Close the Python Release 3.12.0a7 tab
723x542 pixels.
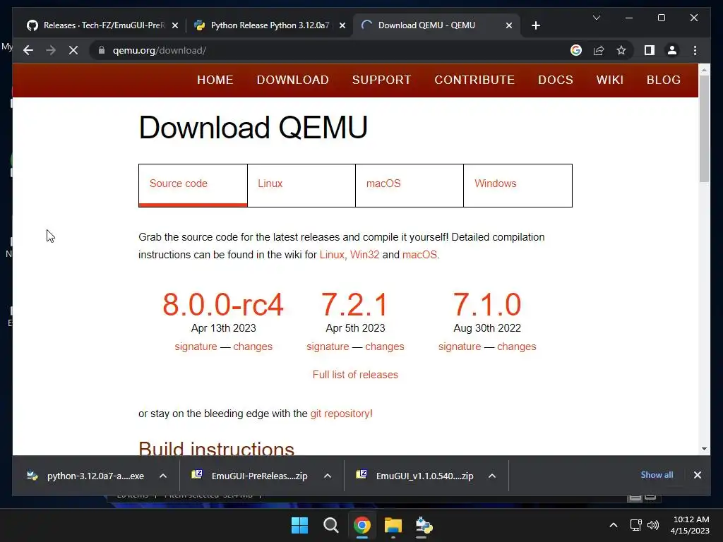[342, 25]
